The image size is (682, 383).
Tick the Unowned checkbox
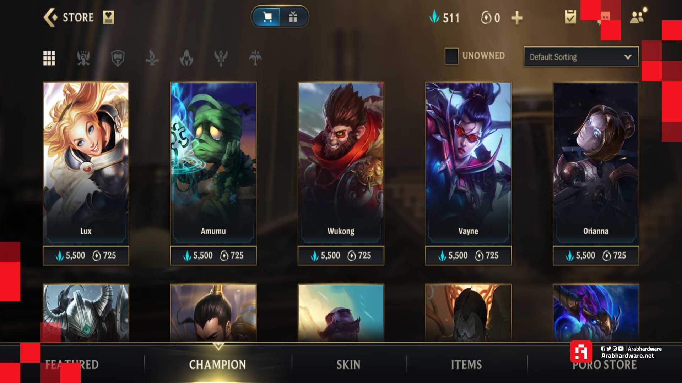(x=451, y=56)
